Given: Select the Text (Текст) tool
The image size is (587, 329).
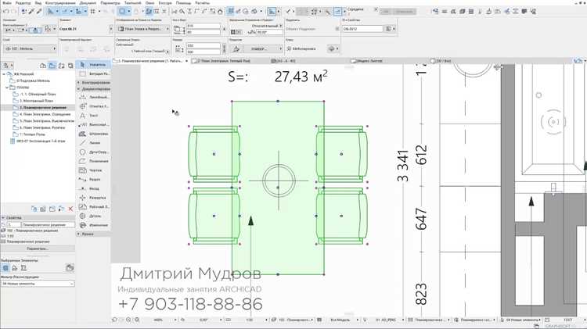Looking at the screenshot, I should 93,116.
